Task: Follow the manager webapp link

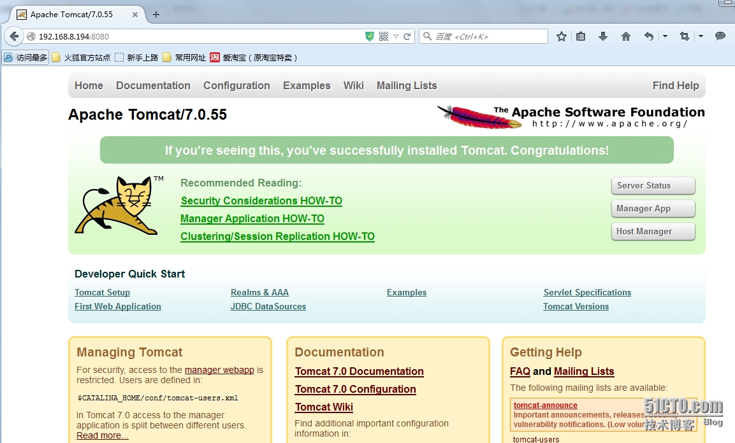Action: coord(219,370)
